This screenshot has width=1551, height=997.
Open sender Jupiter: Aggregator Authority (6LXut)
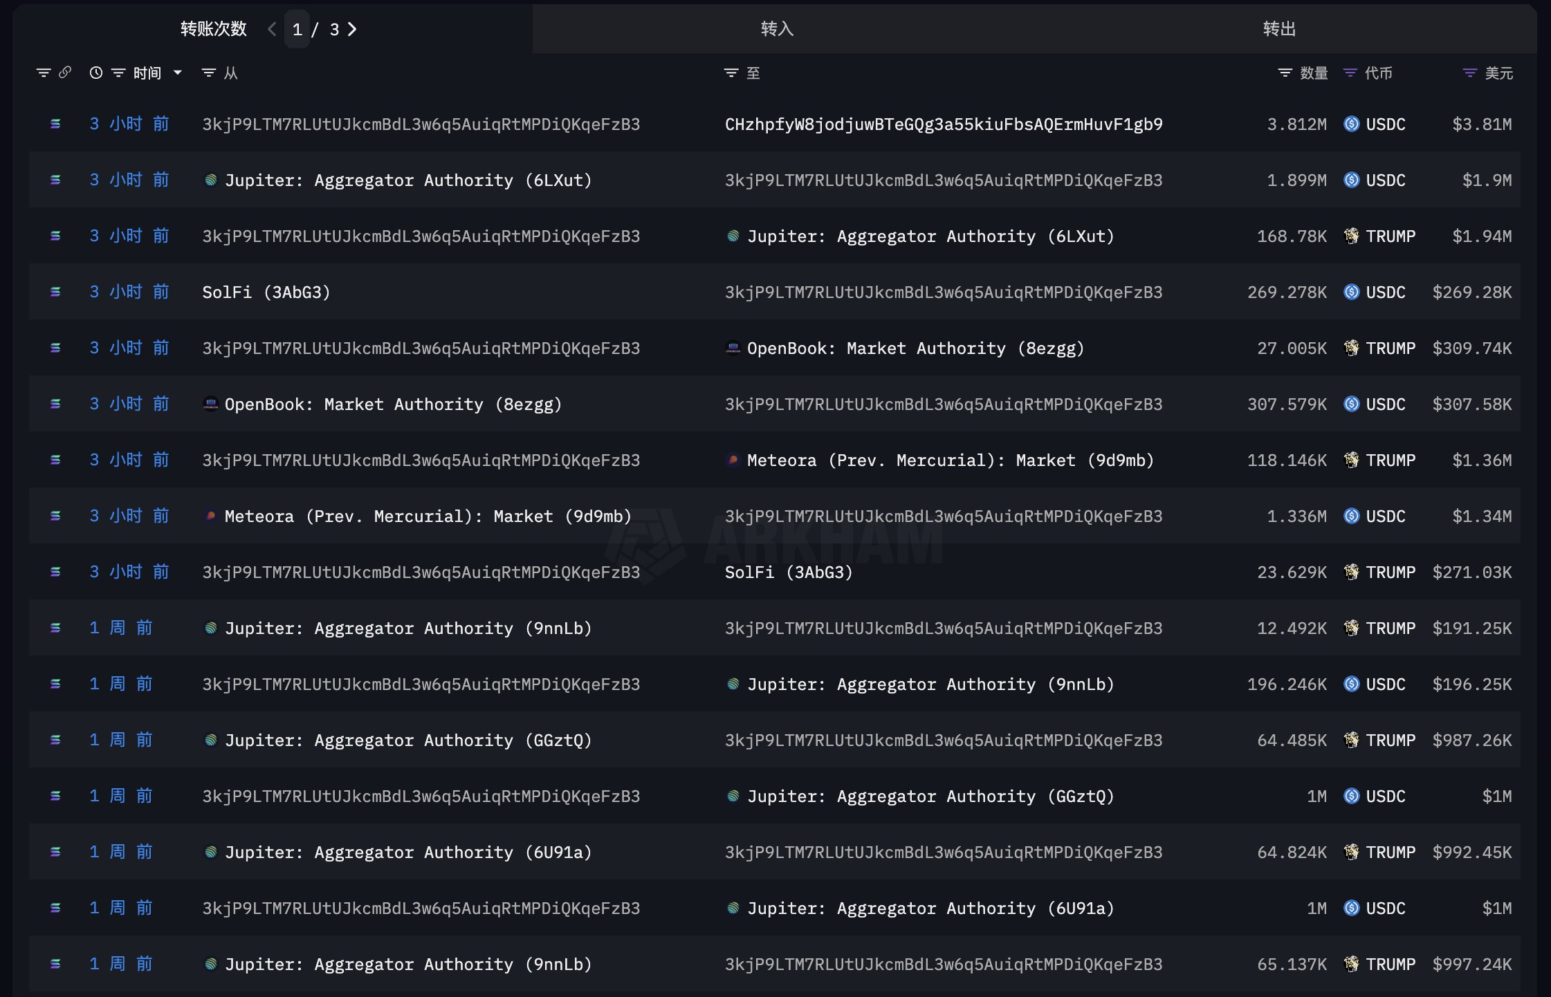pyautogui.click(x=408, y=180)
